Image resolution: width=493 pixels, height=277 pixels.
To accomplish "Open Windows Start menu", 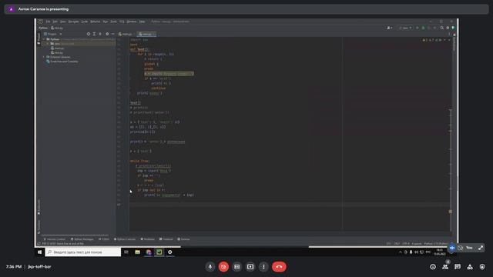I will (39, 252).
